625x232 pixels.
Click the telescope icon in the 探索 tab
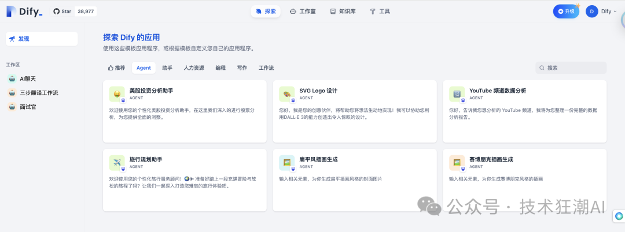[x=259, y=12]
